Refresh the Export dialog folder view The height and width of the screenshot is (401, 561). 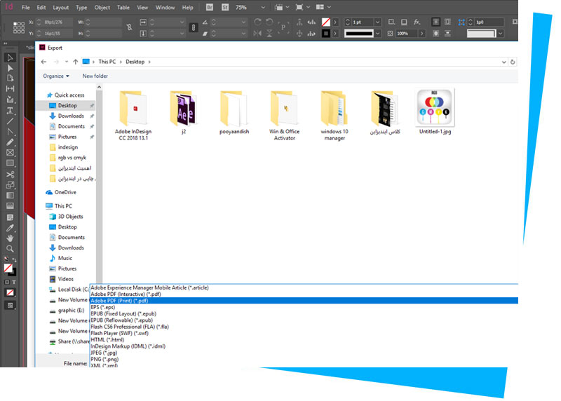[x=513, y=62]
